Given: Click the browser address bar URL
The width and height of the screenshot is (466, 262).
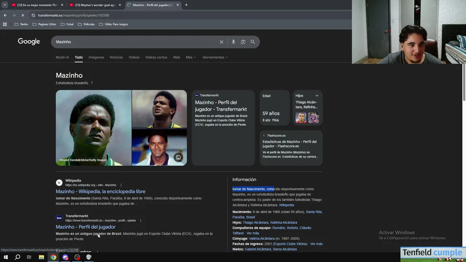Looking at the screenshot, I should [x=74, y=15].
